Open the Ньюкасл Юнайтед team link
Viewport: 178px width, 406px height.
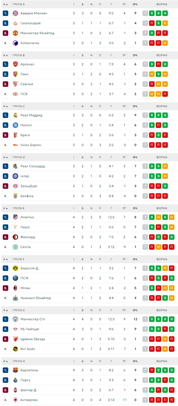tap(35, 298)
